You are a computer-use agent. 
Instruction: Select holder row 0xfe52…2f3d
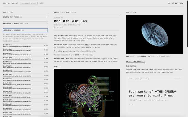pos(25,58)
